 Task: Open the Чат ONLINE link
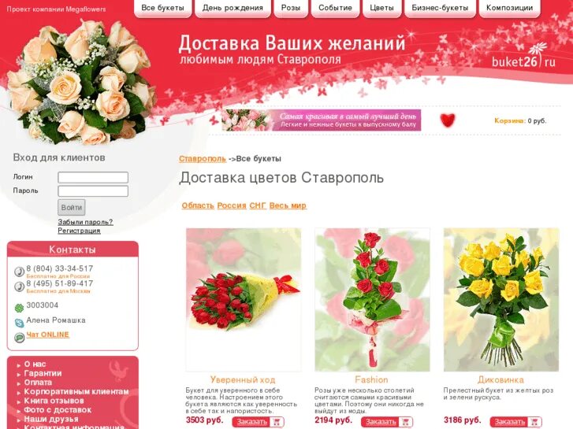[47, 335]
